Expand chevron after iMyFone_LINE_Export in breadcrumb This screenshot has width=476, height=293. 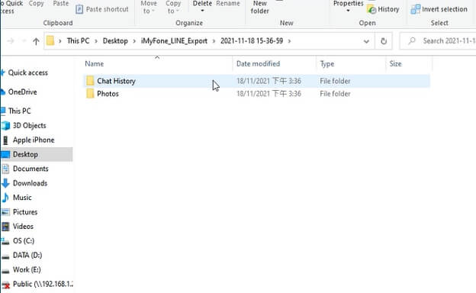(214, 41)
